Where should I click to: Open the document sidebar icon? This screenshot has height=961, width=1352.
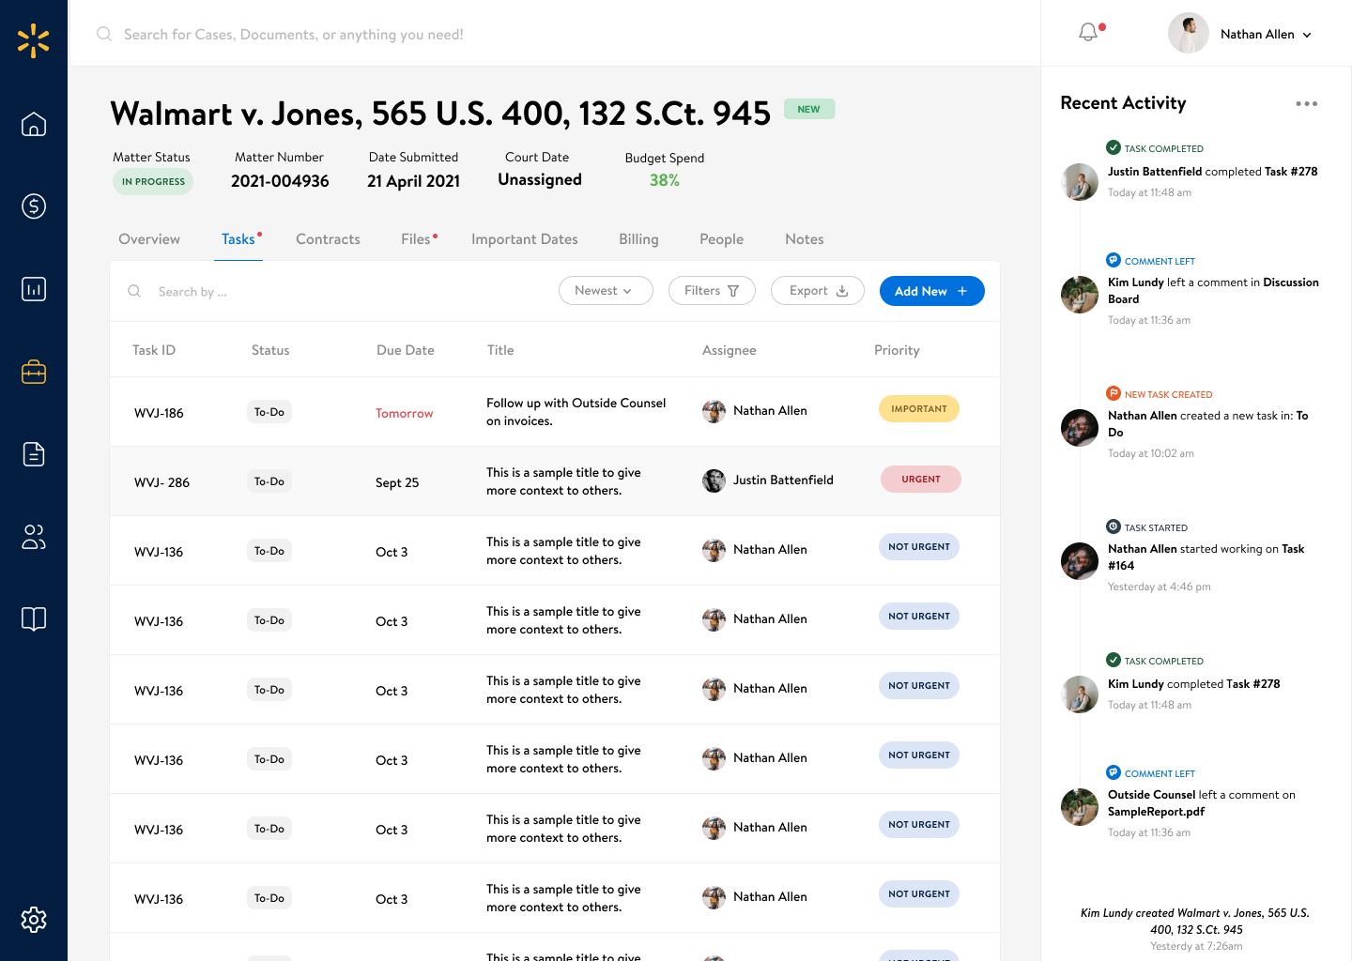34,454
